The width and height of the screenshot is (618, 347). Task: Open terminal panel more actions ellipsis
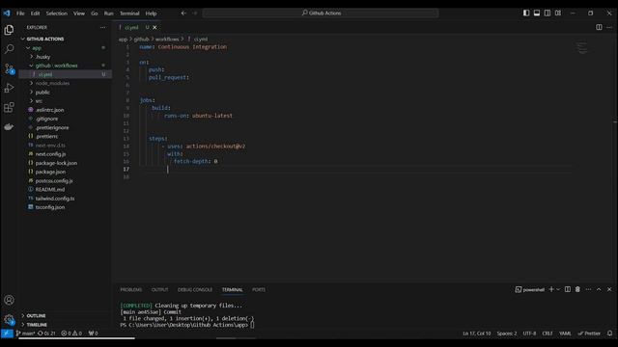pos(588,289)
